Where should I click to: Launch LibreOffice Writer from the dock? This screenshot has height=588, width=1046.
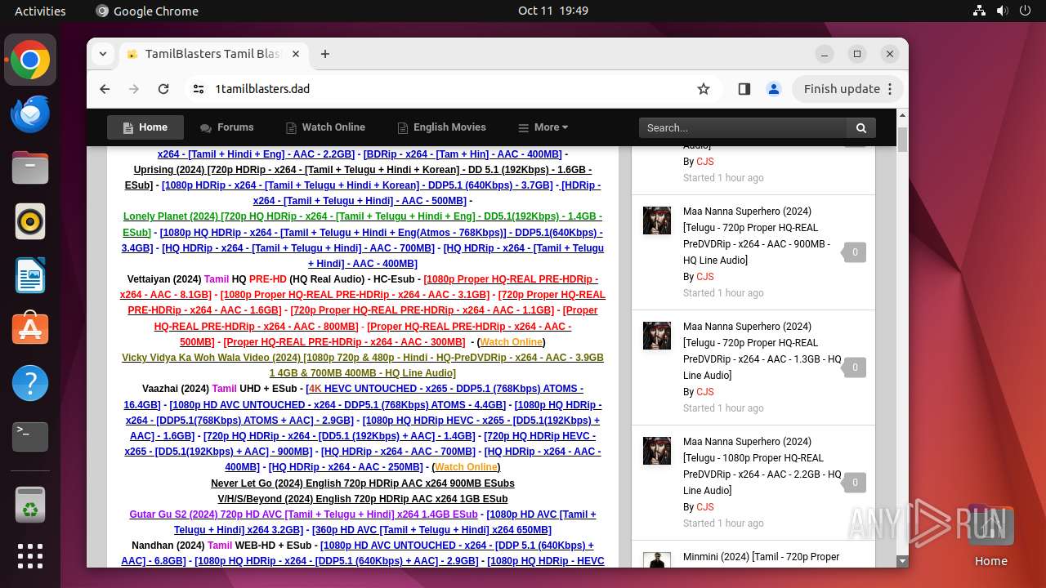30,275
